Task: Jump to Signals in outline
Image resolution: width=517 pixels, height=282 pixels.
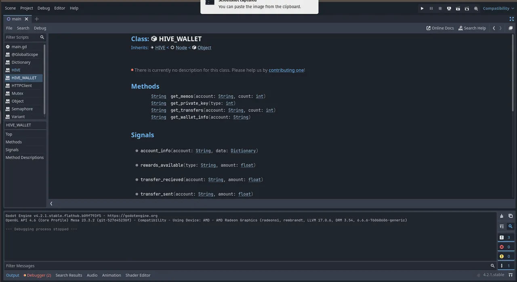Action: tap(25, 150)
